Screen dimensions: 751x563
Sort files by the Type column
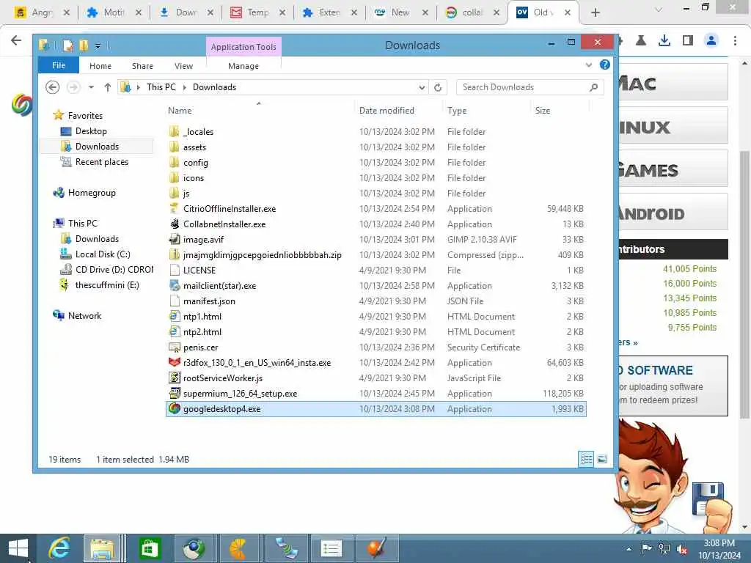click(457, 111)
